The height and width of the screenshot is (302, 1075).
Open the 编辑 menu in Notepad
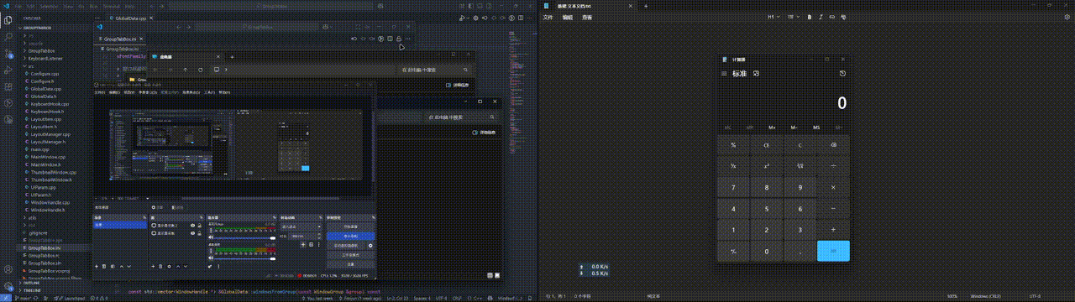click(568, 16)
